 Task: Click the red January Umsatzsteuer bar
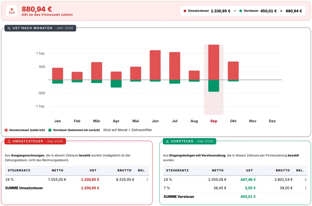[x=58, y=74]
